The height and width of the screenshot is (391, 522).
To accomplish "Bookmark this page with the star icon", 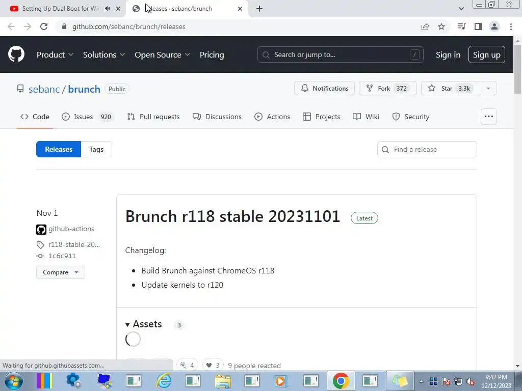I will pos(441,26).
